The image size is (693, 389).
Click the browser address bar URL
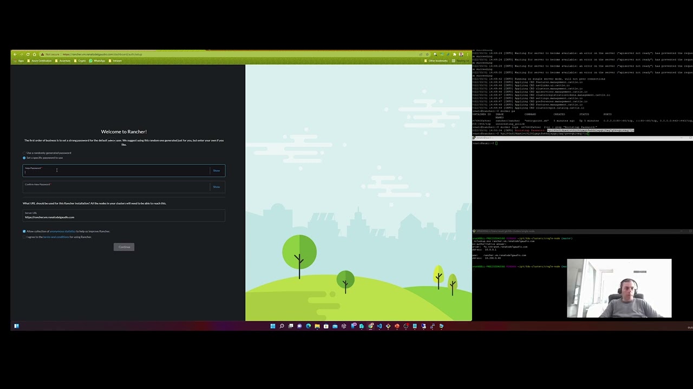[102, 54]
